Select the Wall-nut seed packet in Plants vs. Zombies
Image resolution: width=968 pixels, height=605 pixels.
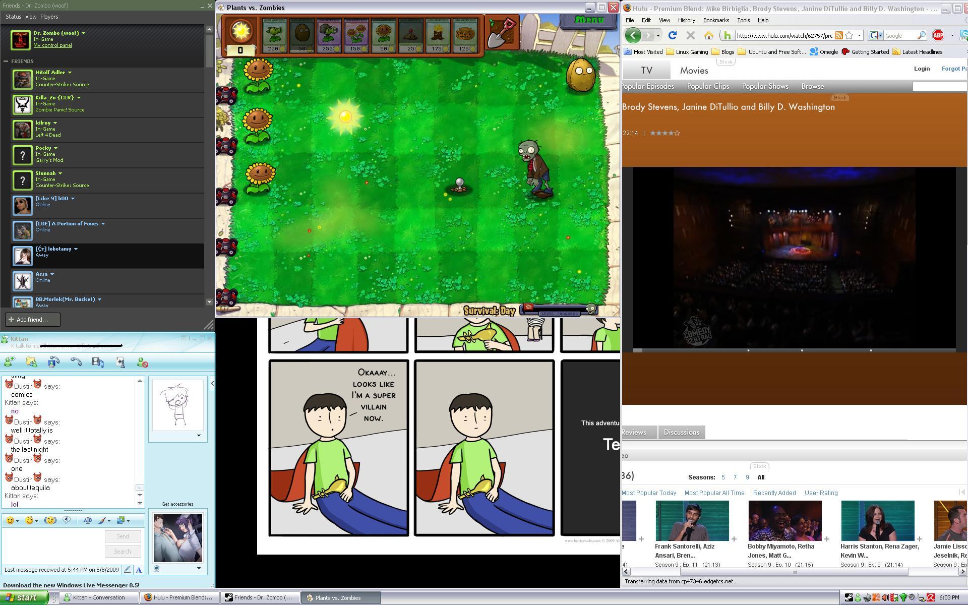pyautogui.click(x=302, y=35)
